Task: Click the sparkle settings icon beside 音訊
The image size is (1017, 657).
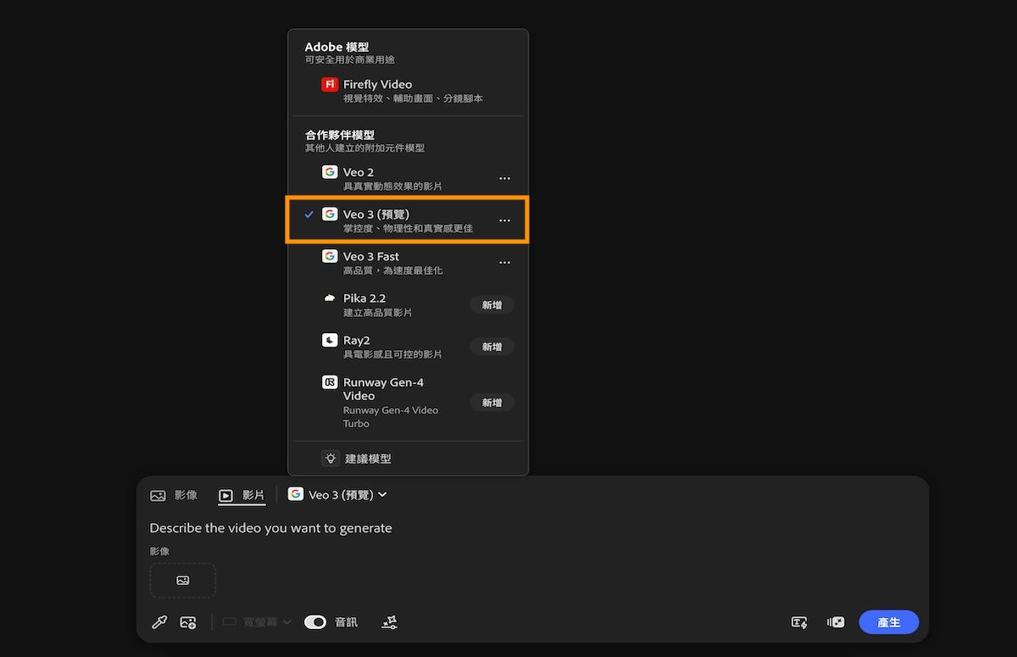Action: point(390,622)
